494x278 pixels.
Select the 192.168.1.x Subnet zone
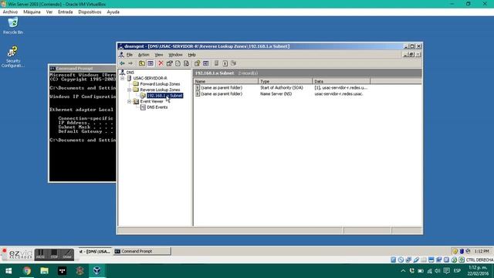[164, 96]
